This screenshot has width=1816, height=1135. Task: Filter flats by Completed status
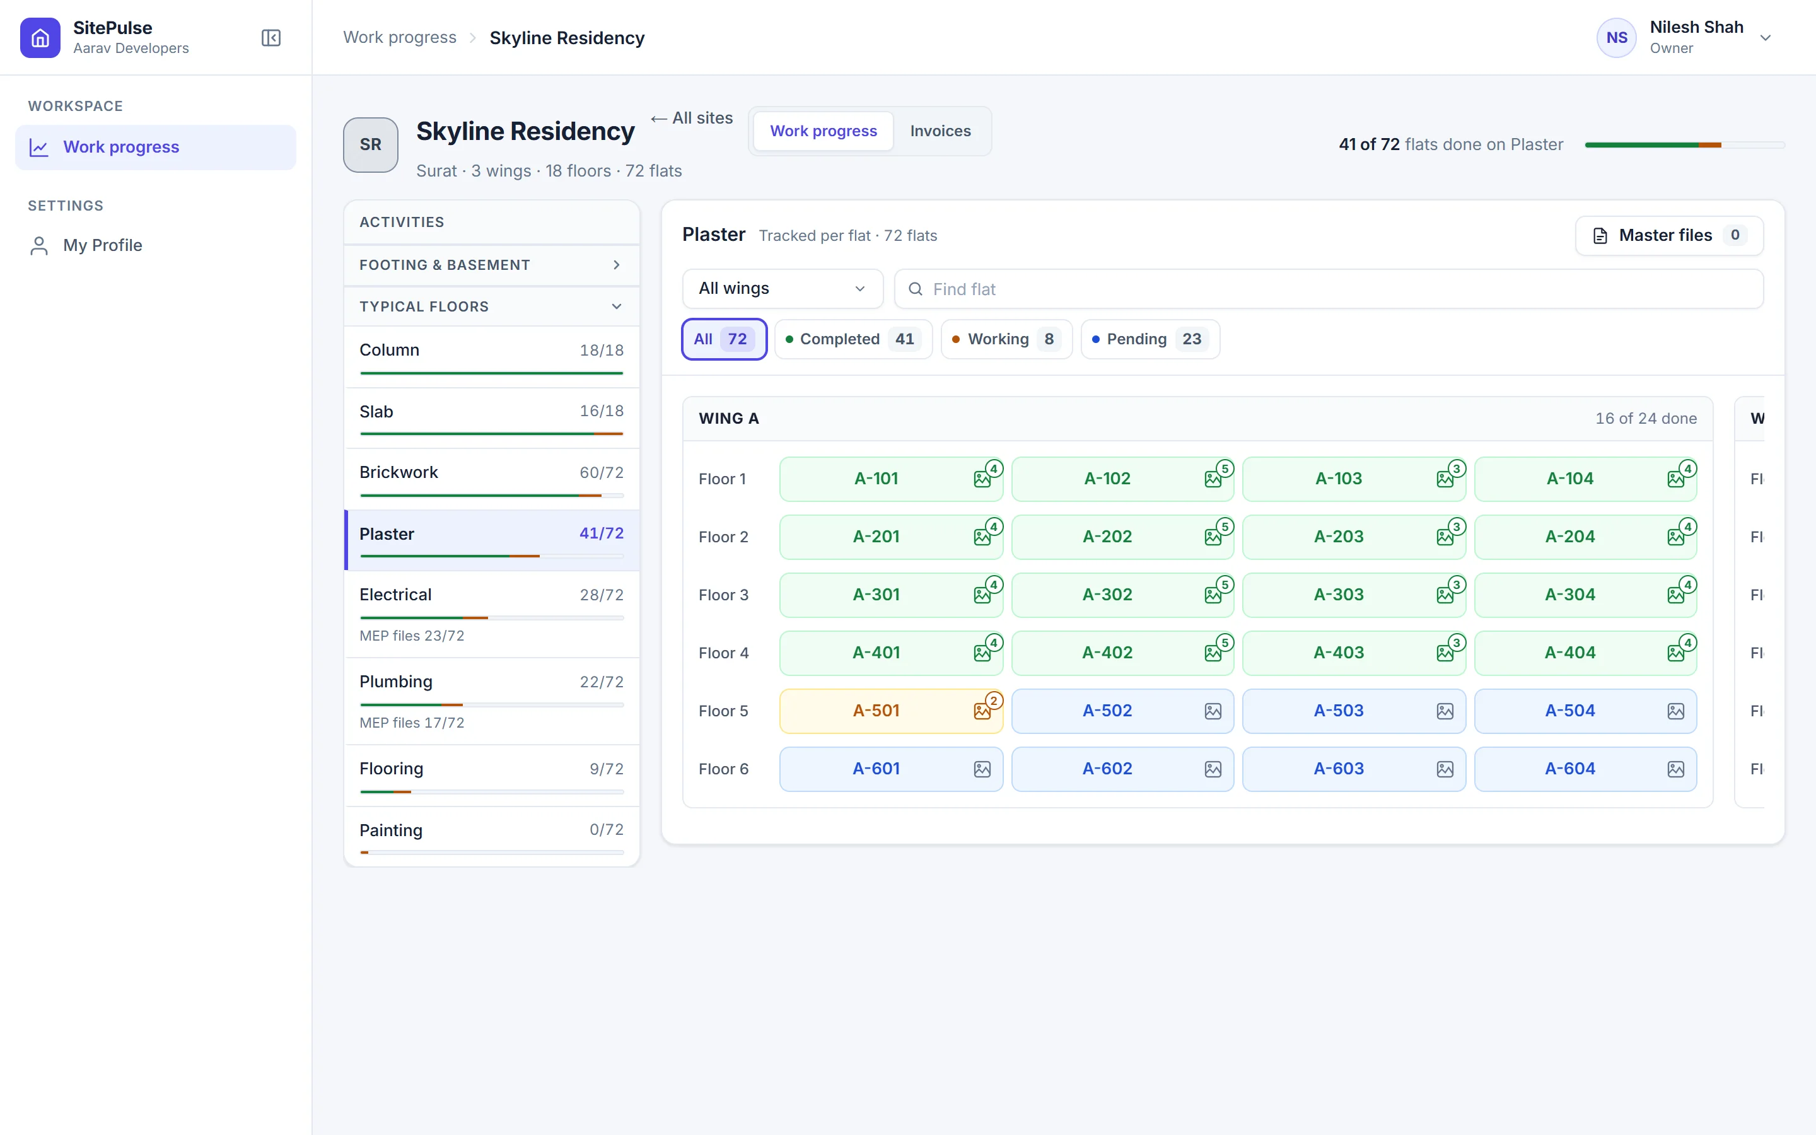853,339
